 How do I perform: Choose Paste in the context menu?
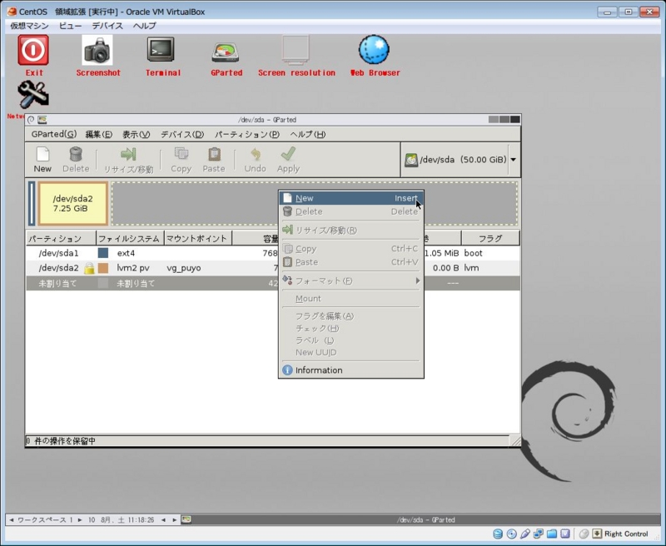click(350, 262)
